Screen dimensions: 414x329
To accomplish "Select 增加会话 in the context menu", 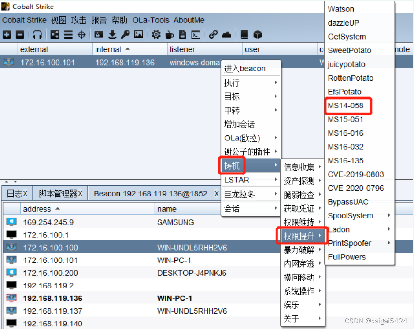I will pyautogui.click(x=251, y=124).
